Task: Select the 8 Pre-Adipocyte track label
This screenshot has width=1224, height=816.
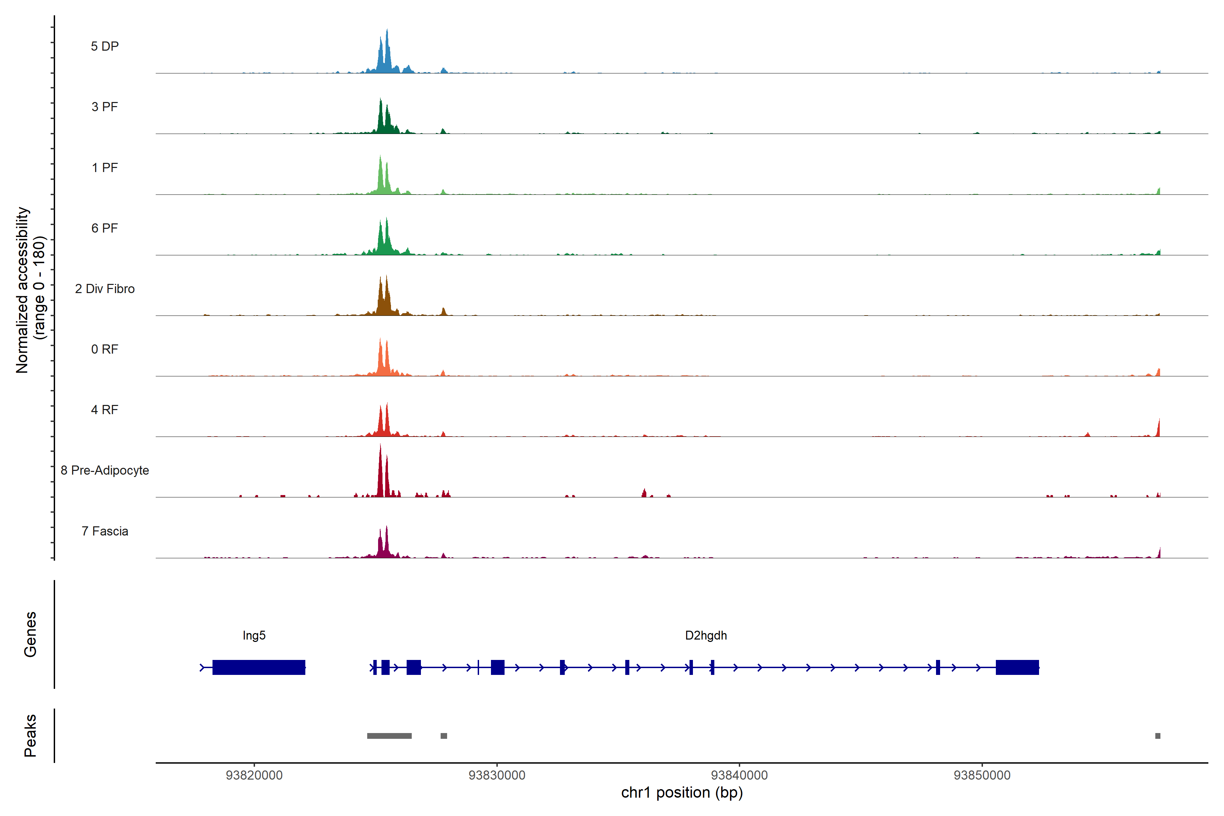Action: click(x=105, y=470)
